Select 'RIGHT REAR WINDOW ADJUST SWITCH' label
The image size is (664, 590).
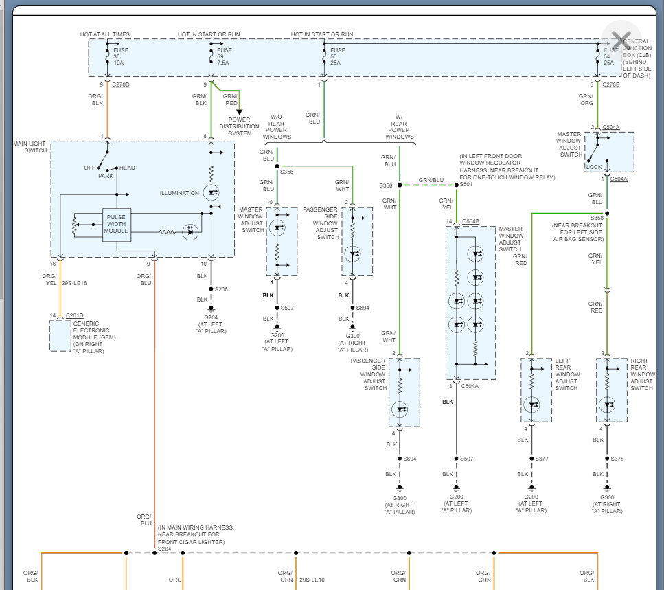tap(643, 374)
